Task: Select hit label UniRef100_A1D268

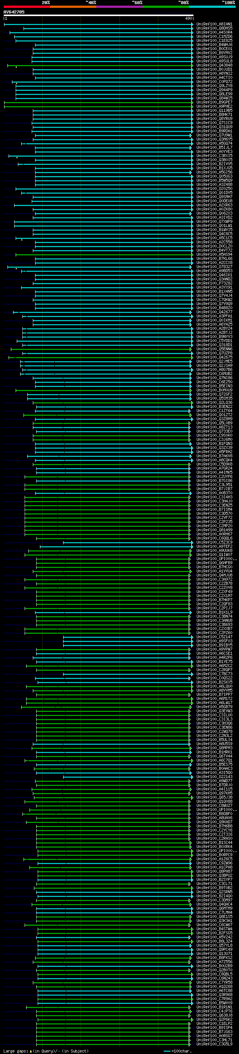Action: click(214, 986)
